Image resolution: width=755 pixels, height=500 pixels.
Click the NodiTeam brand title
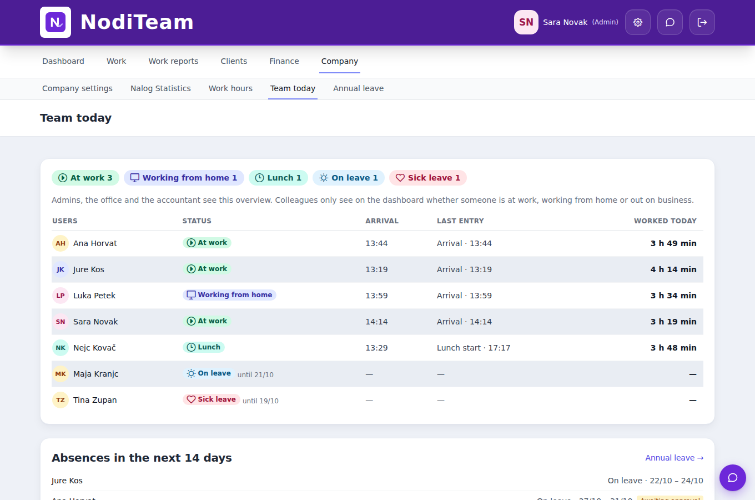tap(137, 22)
